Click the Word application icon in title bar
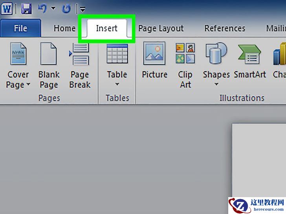This screenshot has width=286, height=214. click(7, 8)
